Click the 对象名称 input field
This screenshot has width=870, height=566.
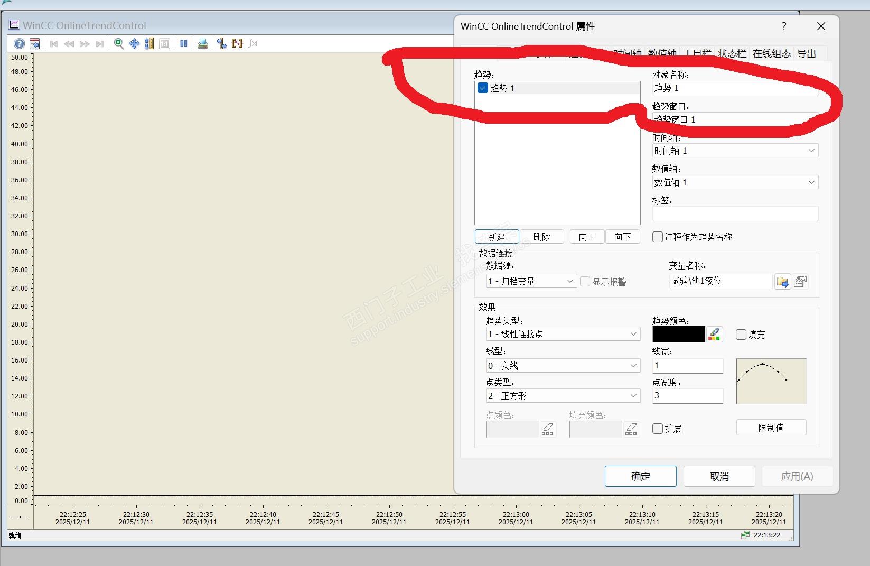735,88
